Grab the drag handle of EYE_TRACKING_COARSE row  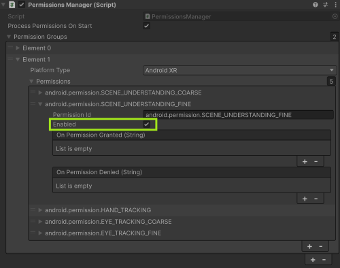[x=33, y=221]
